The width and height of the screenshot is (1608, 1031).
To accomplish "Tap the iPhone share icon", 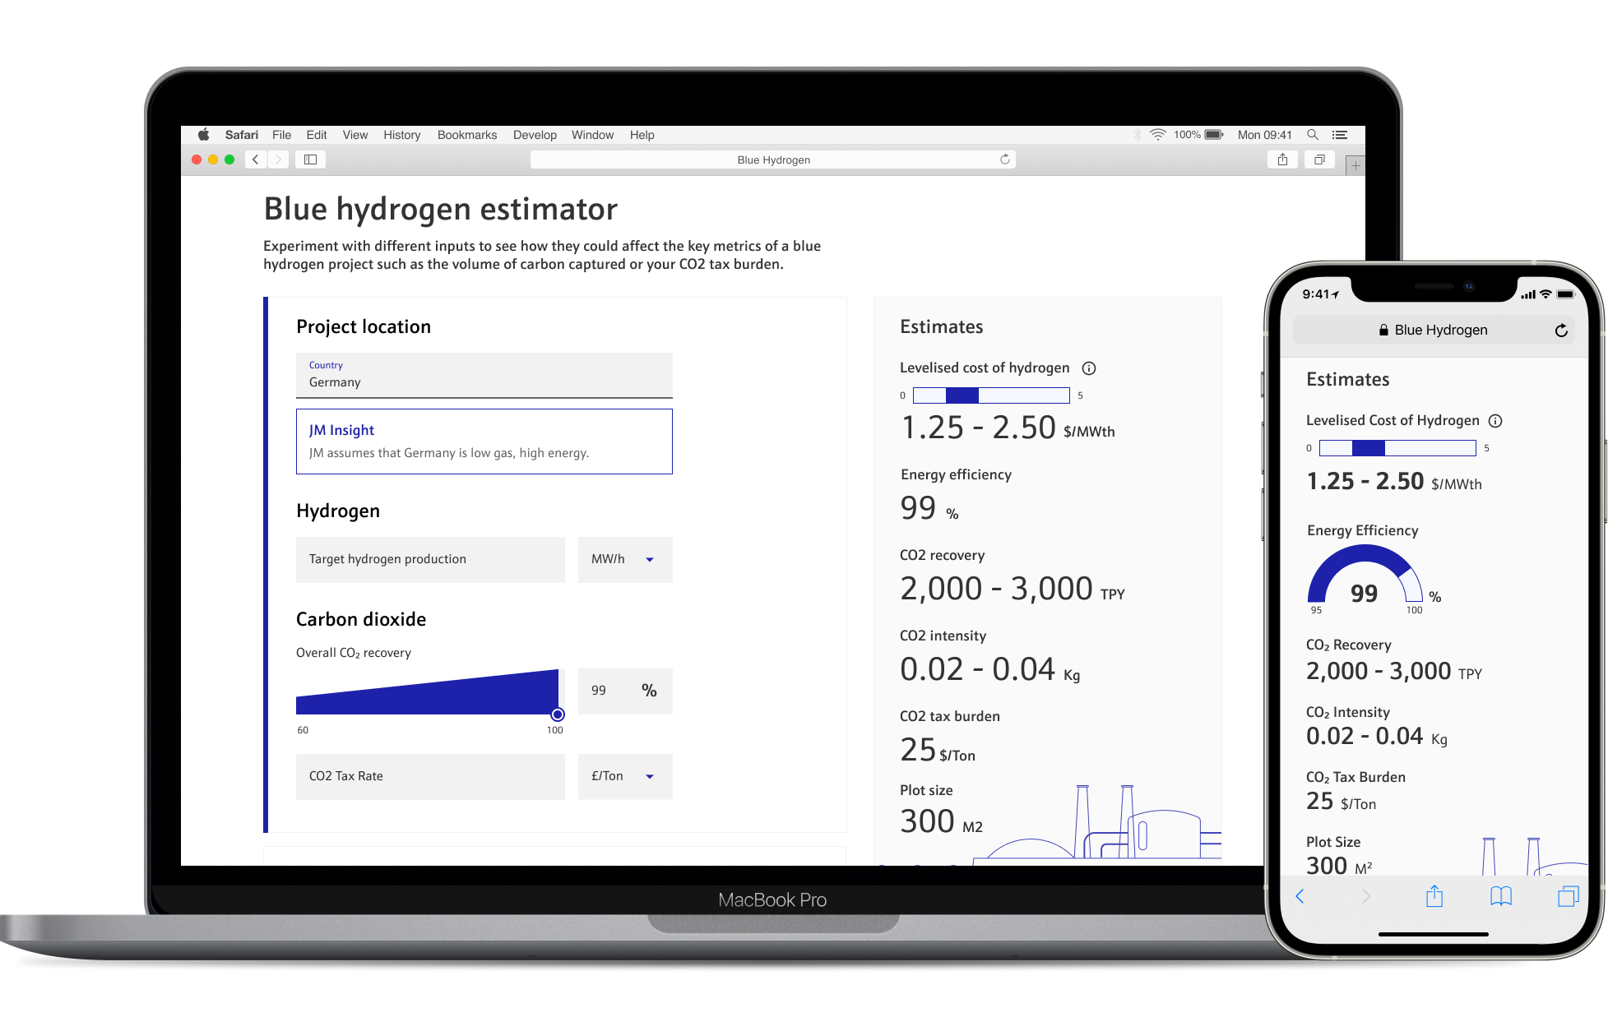I will click(1434, 896).
